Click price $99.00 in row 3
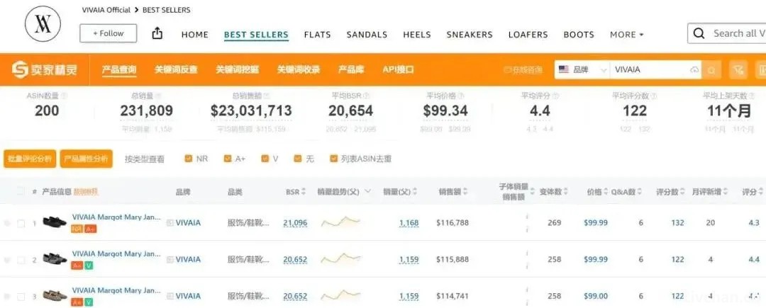 [596, 296]
